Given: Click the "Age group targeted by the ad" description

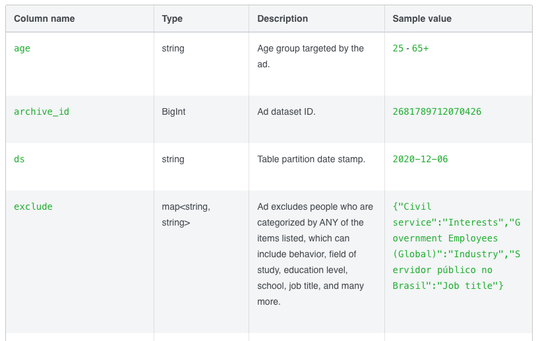Looking at the screenshot, I should point(311,56).
